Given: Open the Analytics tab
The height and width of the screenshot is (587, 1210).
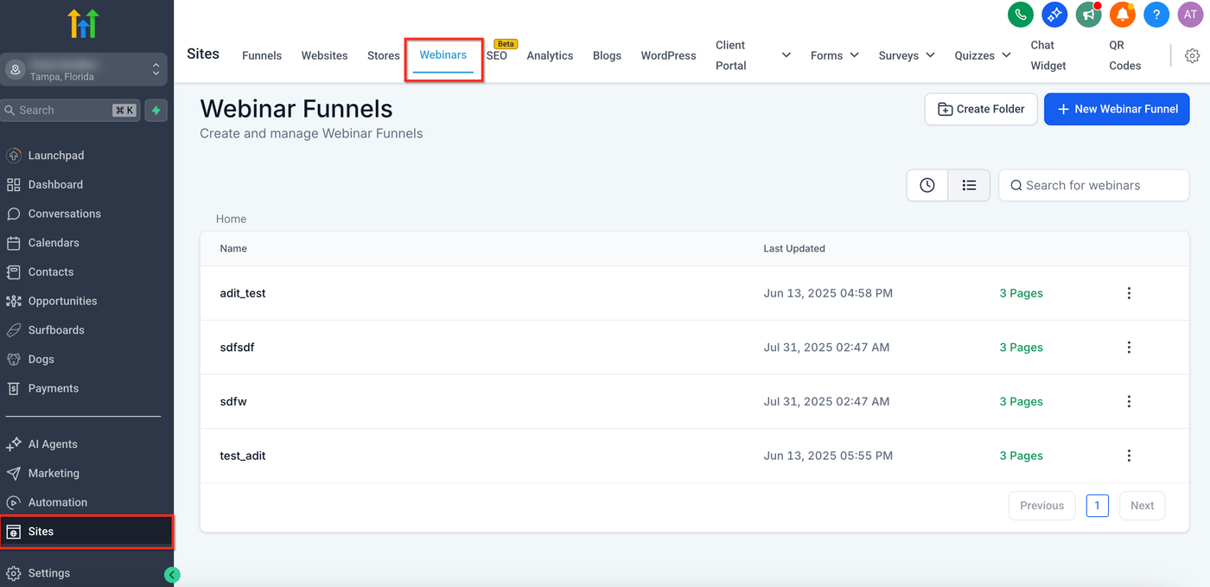Looking at the screenshot, I should click(550, 55).
